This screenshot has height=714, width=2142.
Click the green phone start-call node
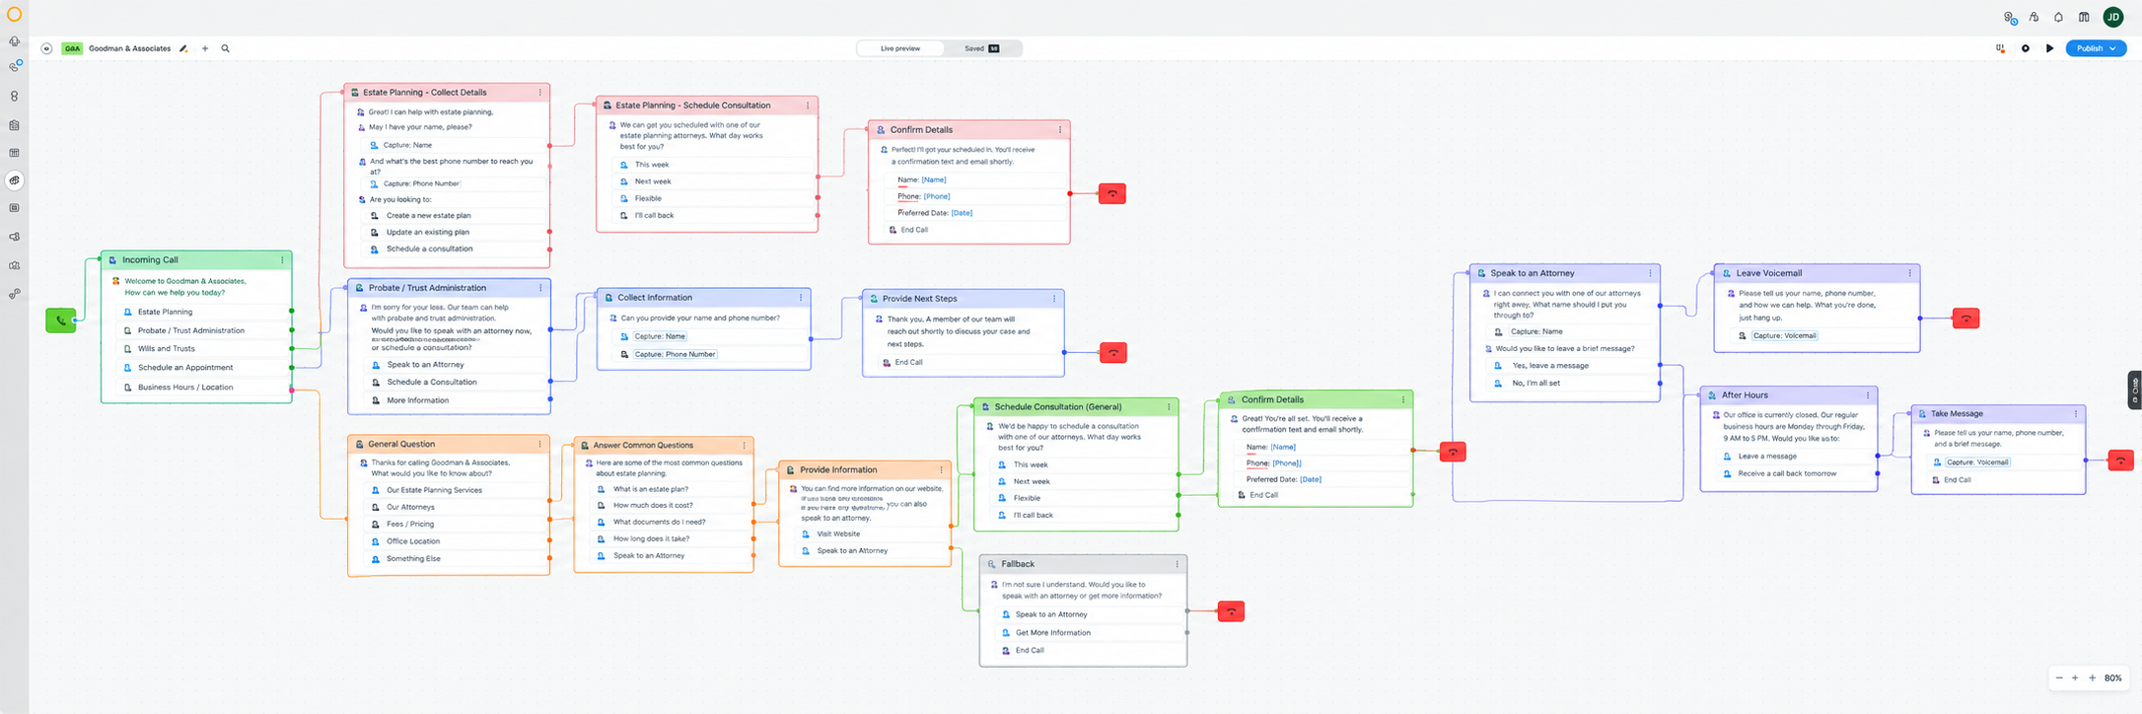pyautogui.click(x=61, y=321)
